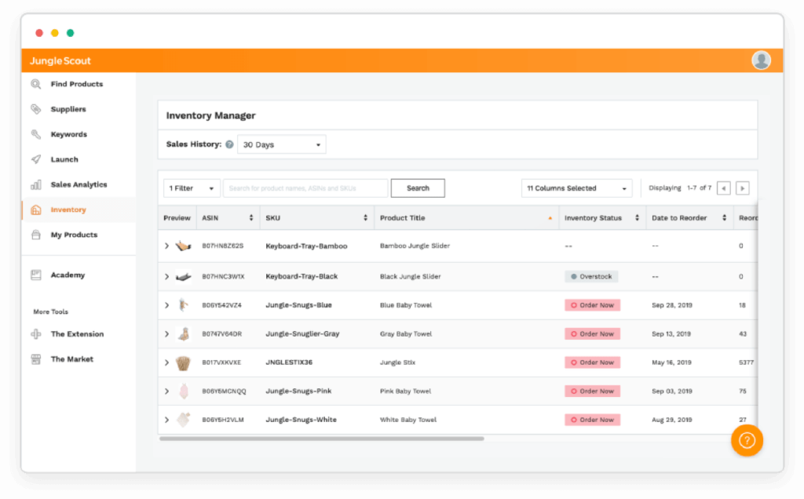Go to next page arrow
Viewport: 804px width, 499px height.
[743, 188]
